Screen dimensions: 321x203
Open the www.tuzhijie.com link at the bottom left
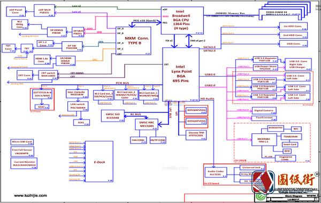30,196
